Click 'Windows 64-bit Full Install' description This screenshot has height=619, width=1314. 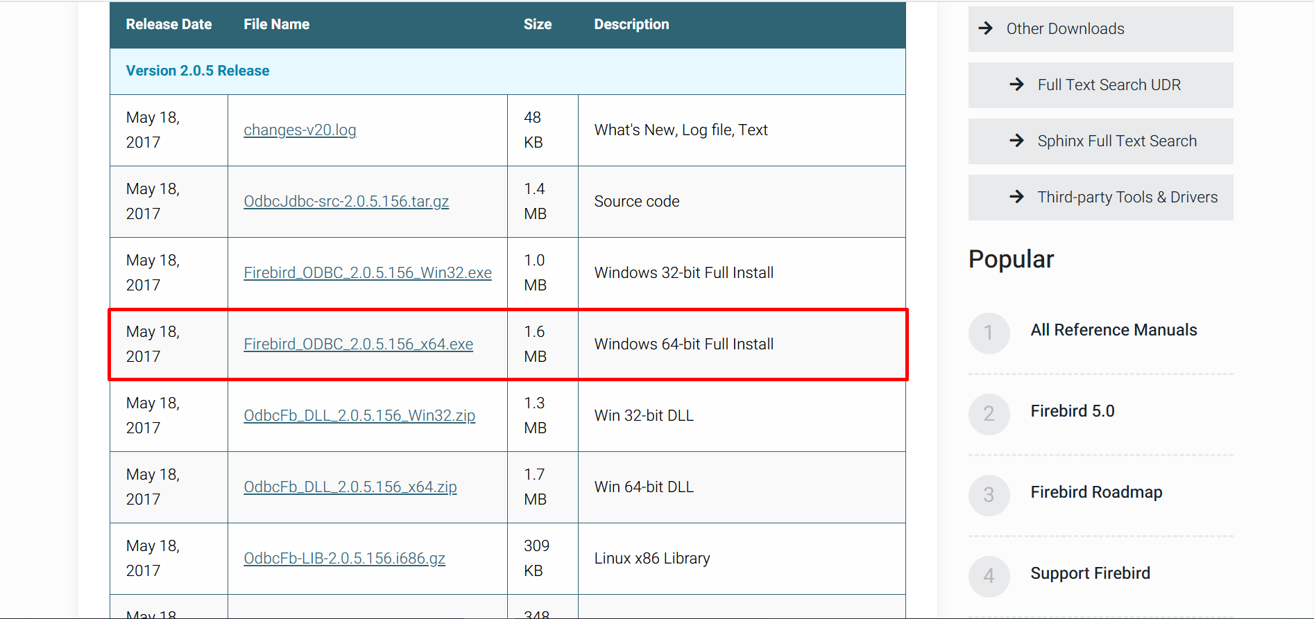683,345
